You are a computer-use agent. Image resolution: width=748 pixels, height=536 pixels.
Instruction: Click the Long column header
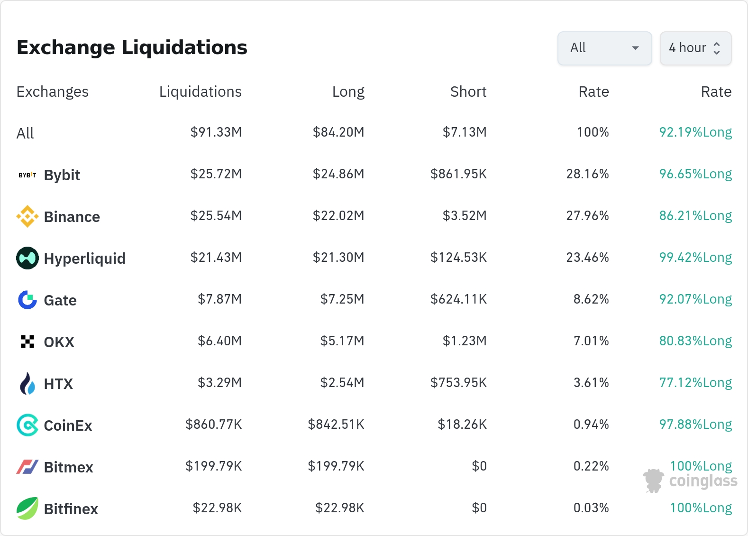point(348,92)
